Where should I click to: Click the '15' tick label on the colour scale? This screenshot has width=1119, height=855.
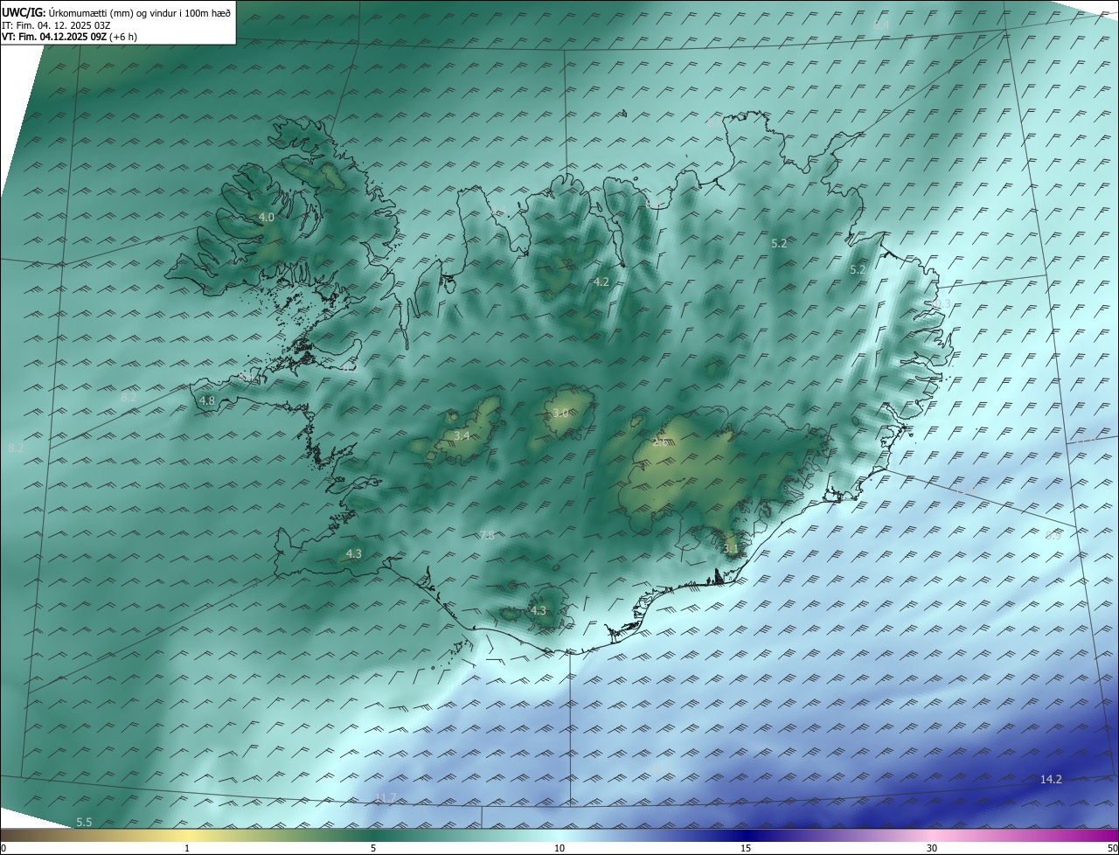746,848
